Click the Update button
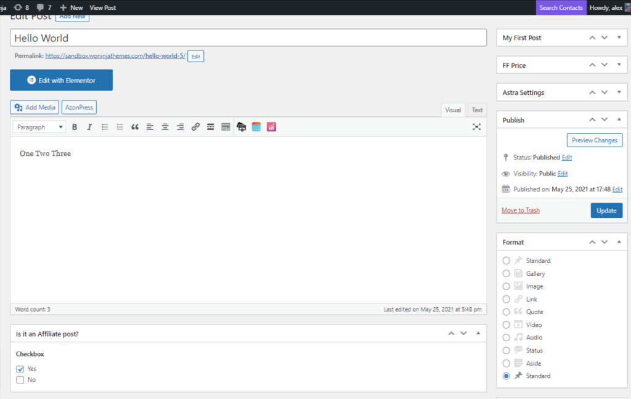The height and width of the screenshot is (399, 631). point(606,210)
